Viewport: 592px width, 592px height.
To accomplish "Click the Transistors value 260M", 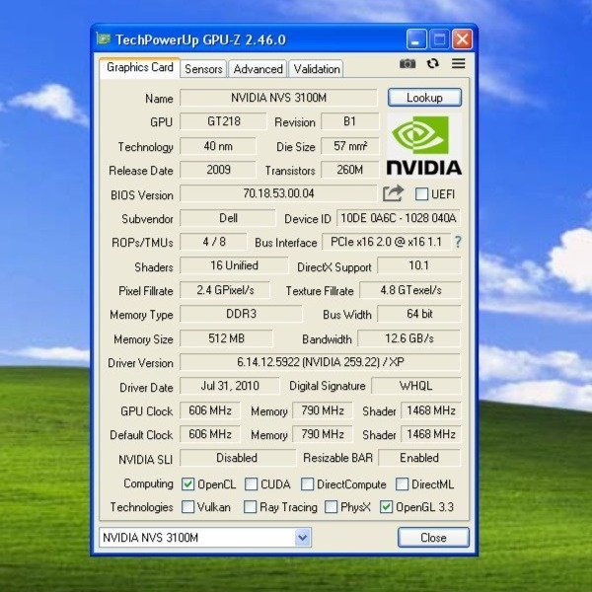I will coord(350,170).
